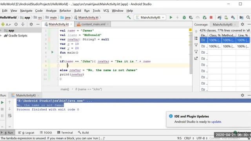
Task: Open the Tools menu
Action: click(96, 11)
